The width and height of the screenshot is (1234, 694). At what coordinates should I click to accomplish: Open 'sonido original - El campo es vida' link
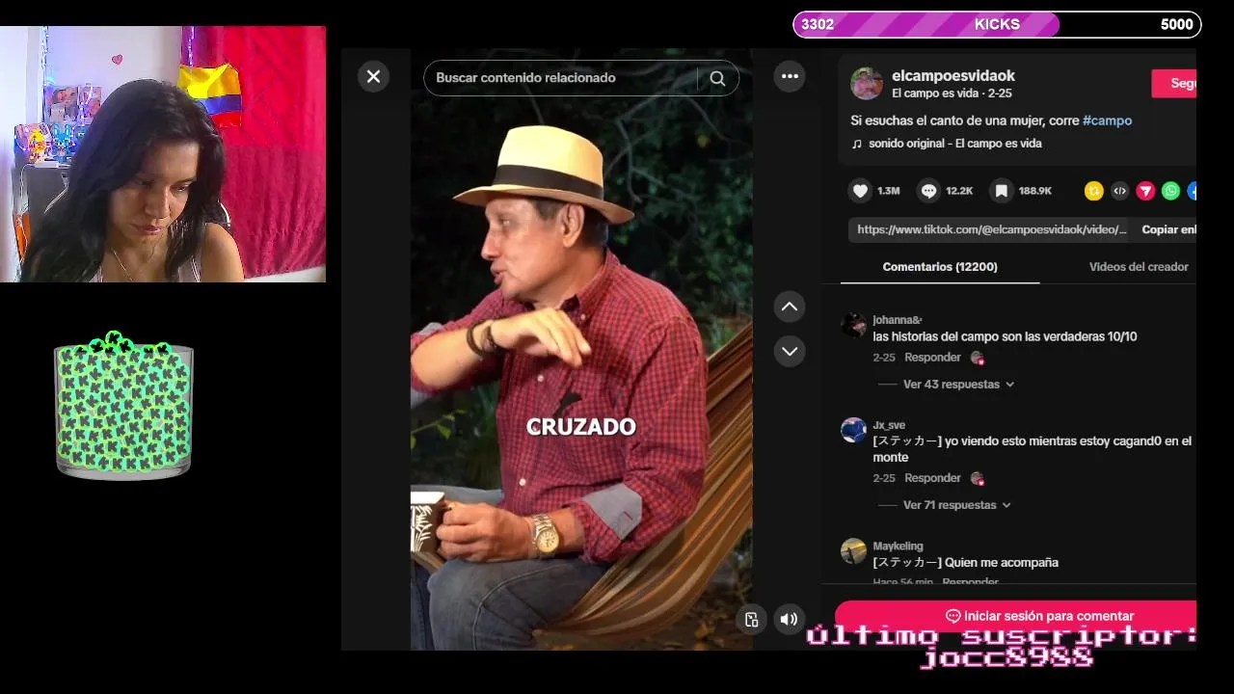[954, 144]
